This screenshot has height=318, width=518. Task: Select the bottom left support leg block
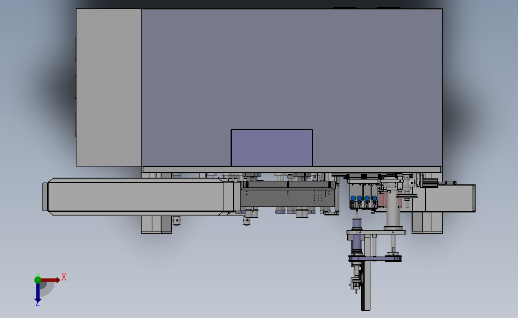[x=157, y=225]
